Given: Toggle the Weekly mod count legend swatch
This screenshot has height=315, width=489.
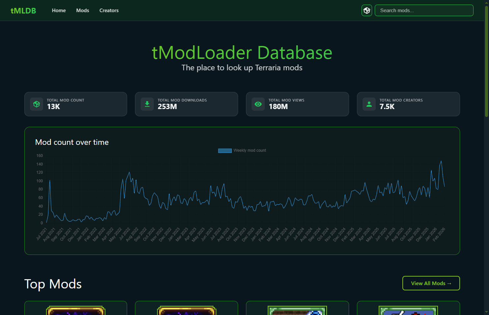Looking at the screenshot, I should [x=225, y=151].
